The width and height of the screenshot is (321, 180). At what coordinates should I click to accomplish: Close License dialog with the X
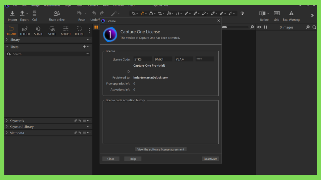pyautogui.click(x=218, y=21)
